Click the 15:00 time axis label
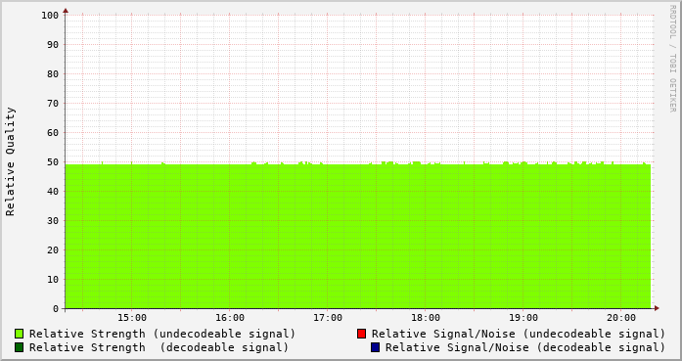This screenshot has height=361, width=682. coord(132,318)
